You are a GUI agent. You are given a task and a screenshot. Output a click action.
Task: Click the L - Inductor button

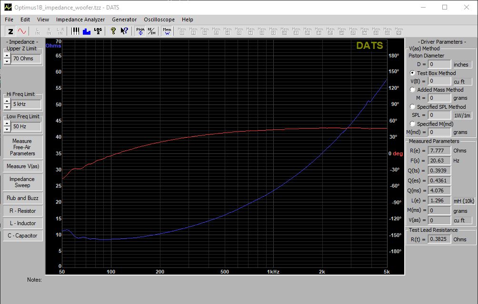tap(22, 223)
